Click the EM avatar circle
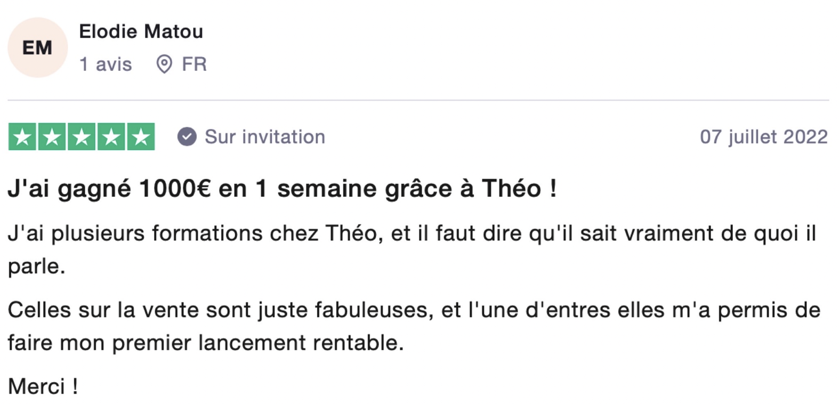839x404 pixels. click(37, 47)
